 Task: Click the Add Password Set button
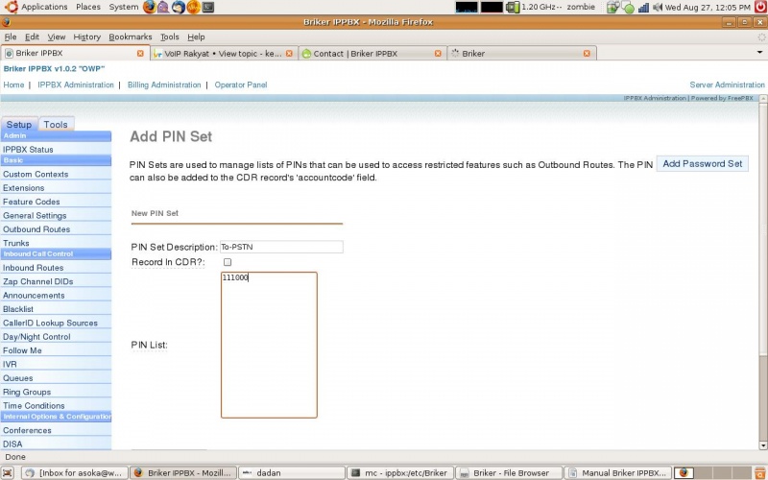tap(703, 163)
